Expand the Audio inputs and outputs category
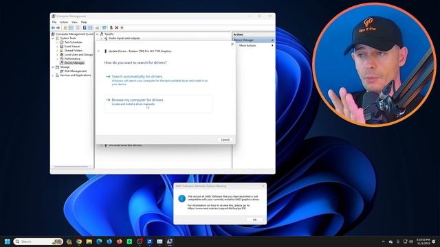This screenshot has height=247, width=440. coord(102,38)
